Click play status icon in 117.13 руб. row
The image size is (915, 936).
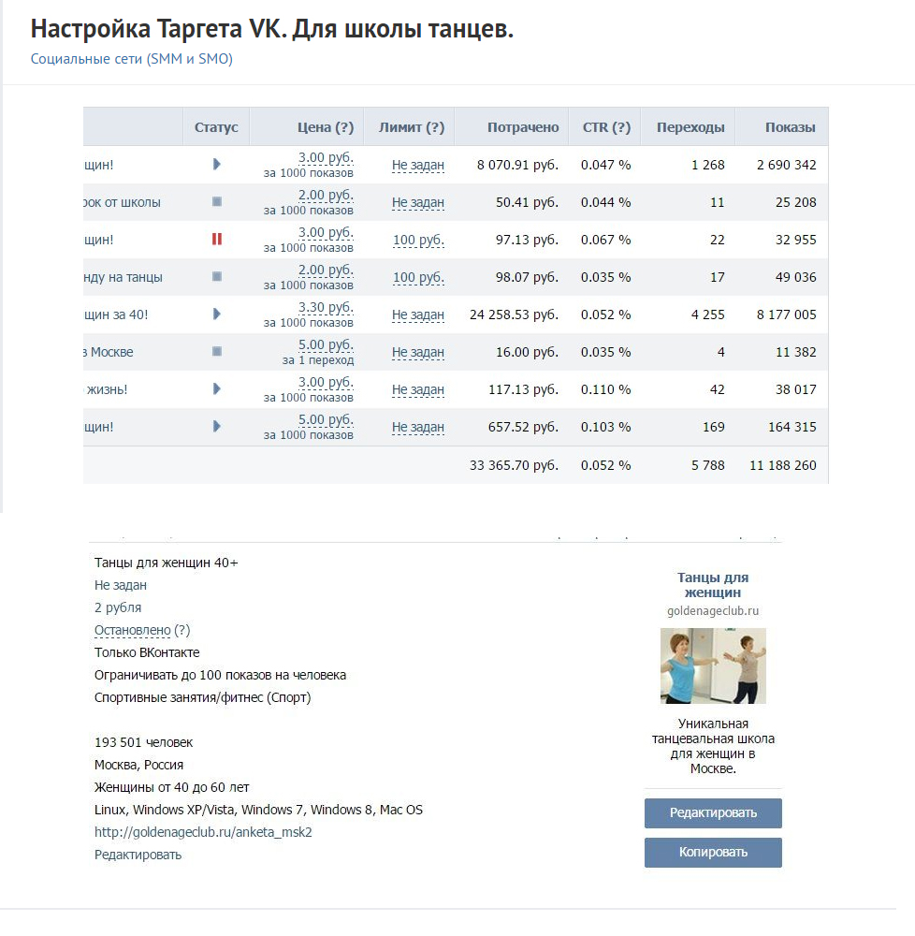[x=216, y=389]
